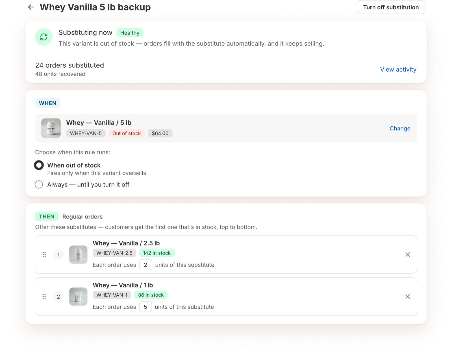Click the '142 in stock' badge
452x356 pixels.
157,253
